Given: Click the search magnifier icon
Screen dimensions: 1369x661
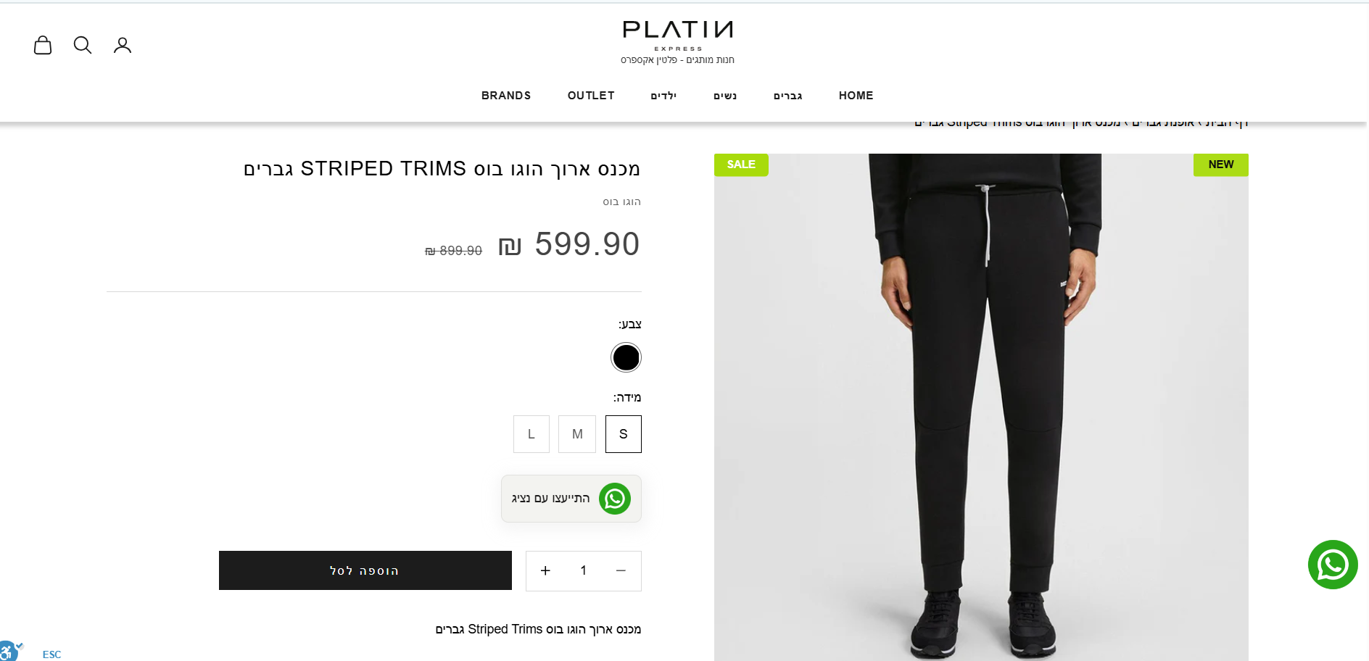Looking at the screenshot, I should [x=83, y=46].
